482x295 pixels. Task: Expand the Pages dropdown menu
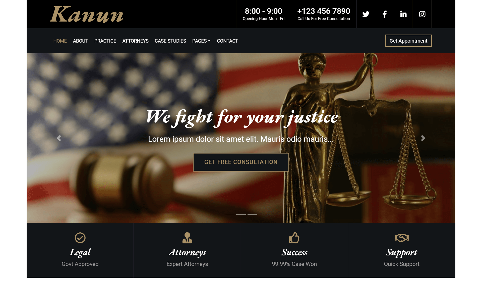[201, 41]
